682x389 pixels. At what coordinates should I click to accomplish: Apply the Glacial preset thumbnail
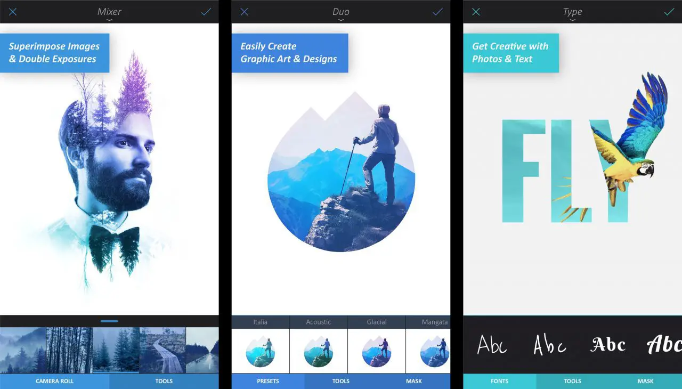377,351
